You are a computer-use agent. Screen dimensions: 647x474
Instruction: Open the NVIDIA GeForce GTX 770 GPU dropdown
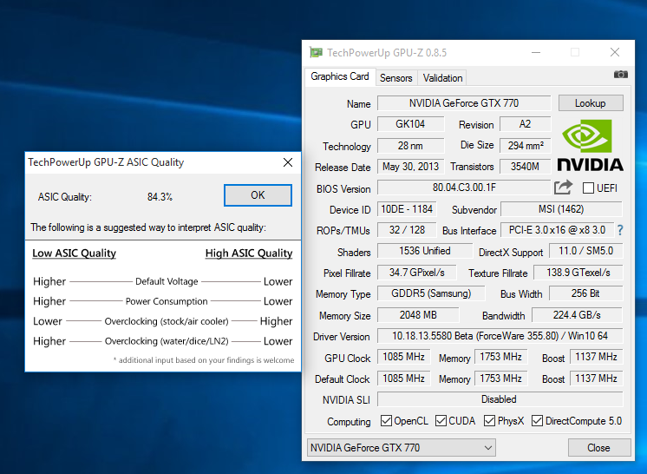point(402,448)
